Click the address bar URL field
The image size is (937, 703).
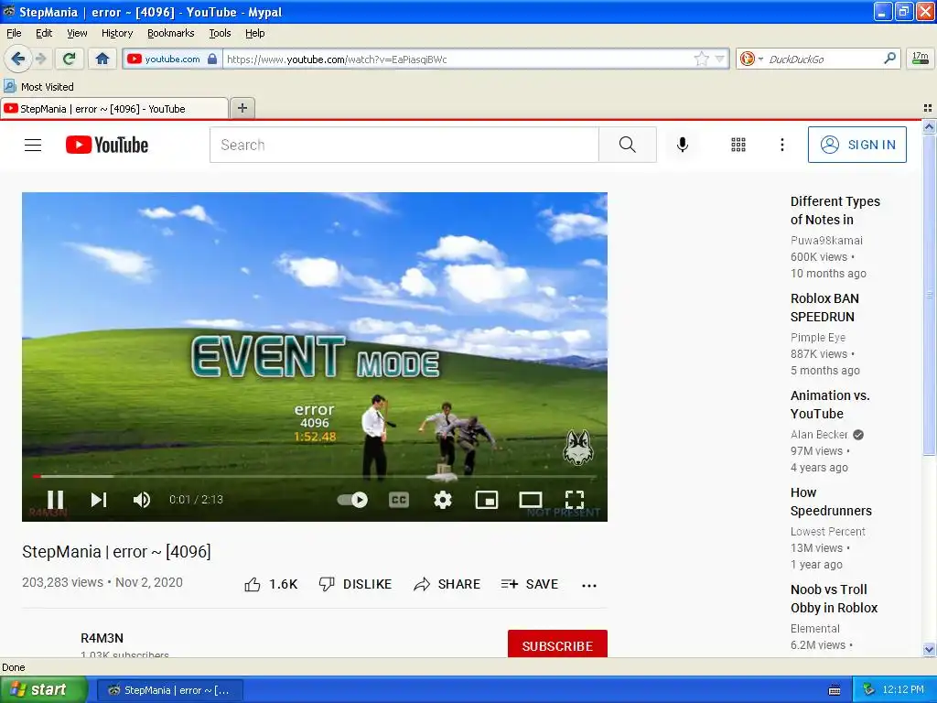pos(458,59)
